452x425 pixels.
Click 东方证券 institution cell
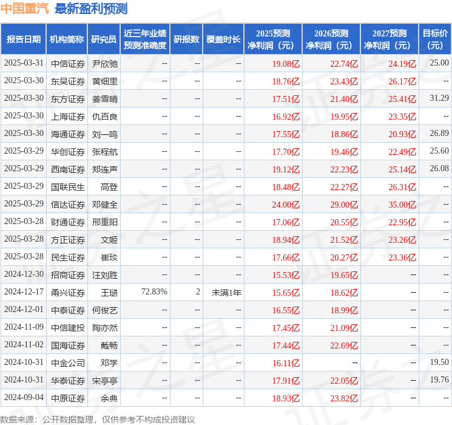click(x=68, y=99)
